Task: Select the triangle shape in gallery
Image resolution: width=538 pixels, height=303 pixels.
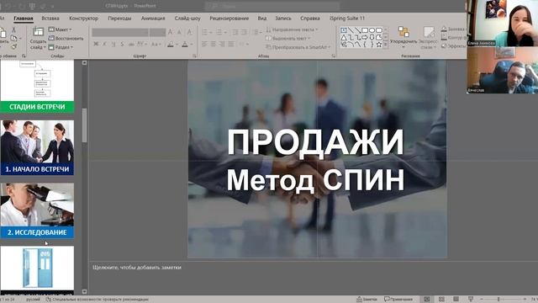Action: pyautogui.click(x=344, y=37)
